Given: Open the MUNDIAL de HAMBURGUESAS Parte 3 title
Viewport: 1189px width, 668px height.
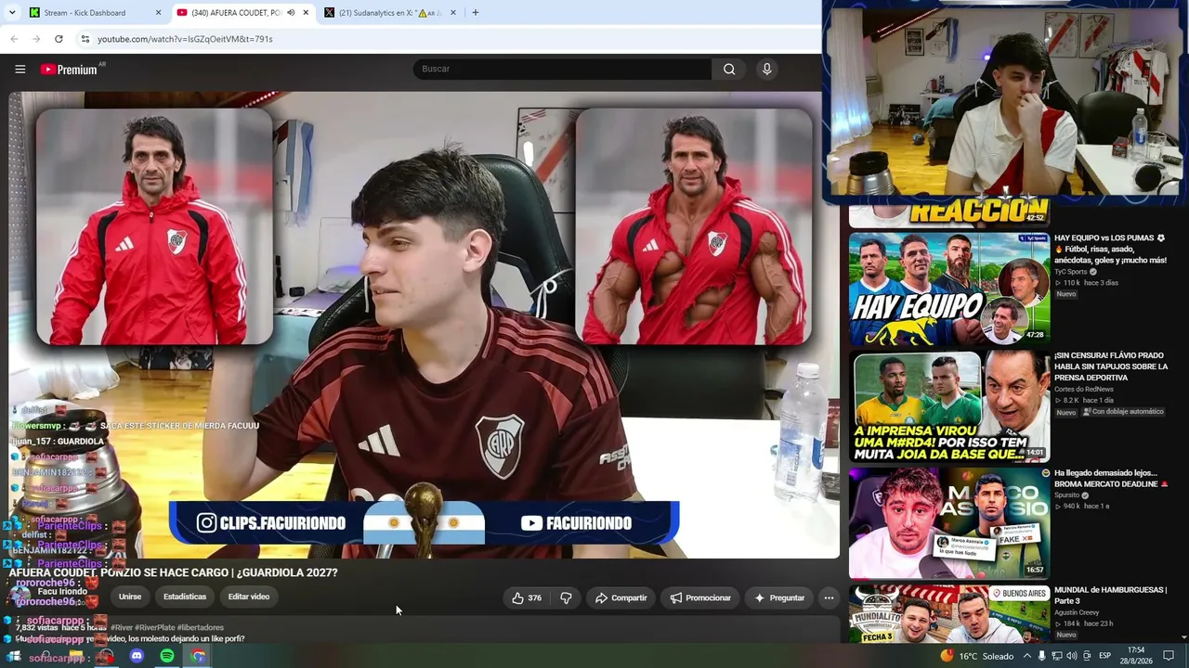Looking at the screenshot, I should tap(1110, 596).
